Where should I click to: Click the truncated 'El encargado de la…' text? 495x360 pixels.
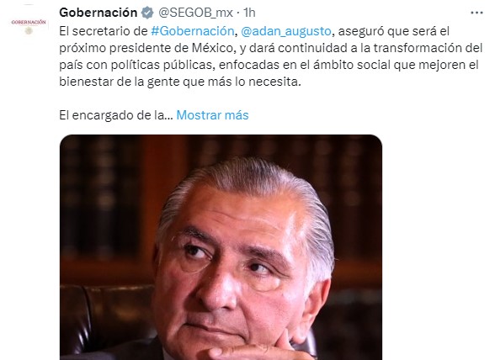116,115
